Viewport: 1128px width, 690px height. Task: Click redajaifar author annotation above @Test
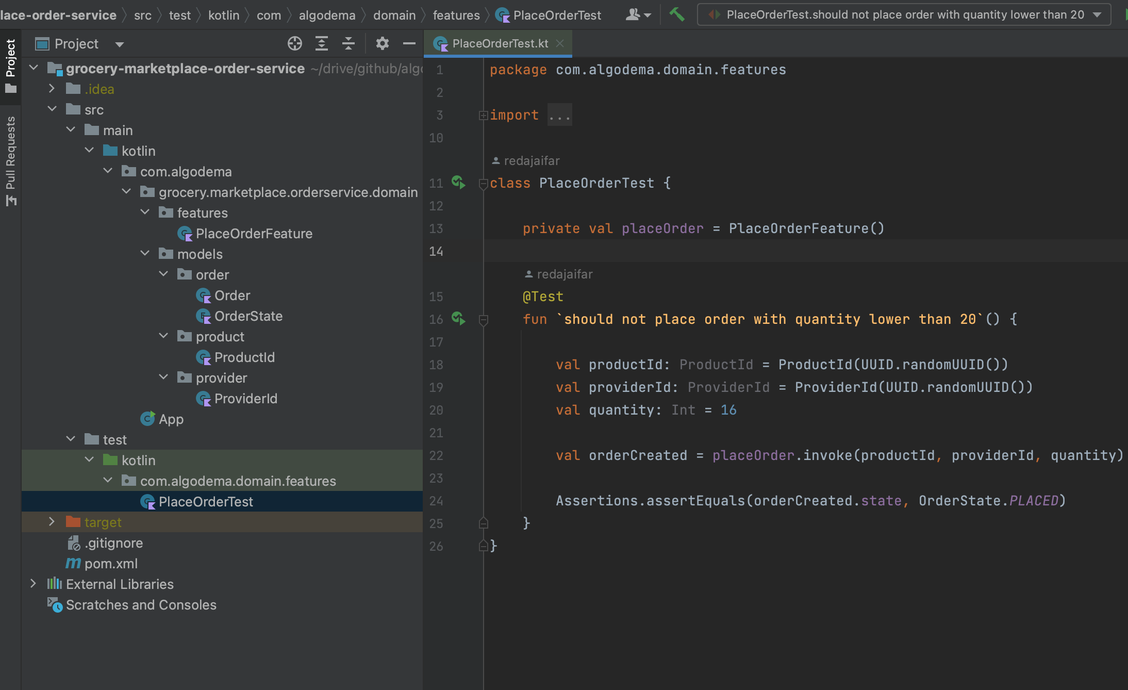[559, 274]
